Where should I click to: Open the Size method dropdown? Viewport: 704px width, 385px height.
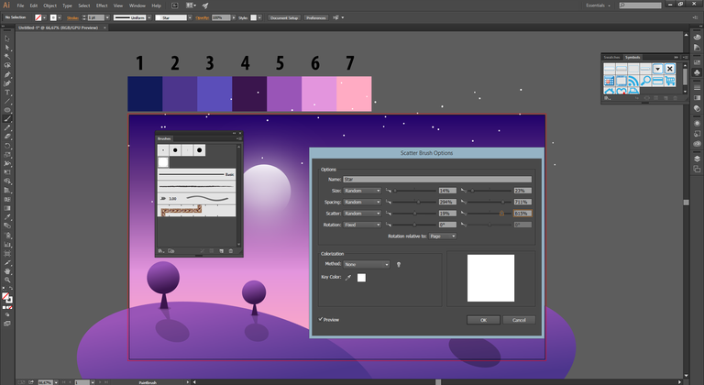point(362,191)
